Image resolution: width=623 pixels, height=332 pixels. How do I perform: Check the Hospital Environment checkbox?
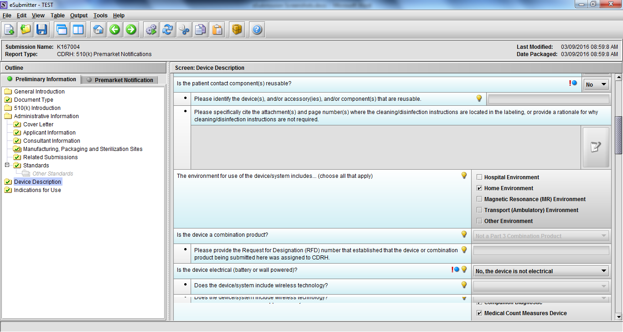(x=479, y=177)
